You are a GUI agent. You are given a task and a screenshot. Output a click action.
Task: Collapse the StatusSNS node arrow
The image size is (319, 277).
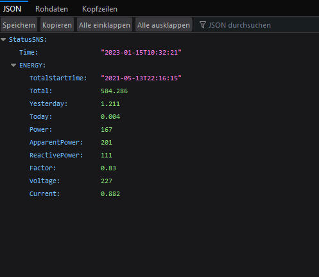click(x=3, y=39)
